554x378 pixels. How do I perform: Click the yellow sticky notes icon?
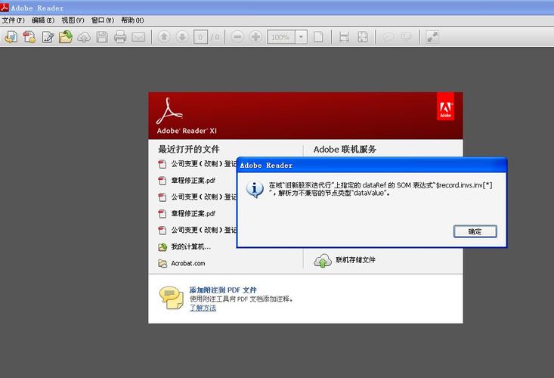point(172,298)
